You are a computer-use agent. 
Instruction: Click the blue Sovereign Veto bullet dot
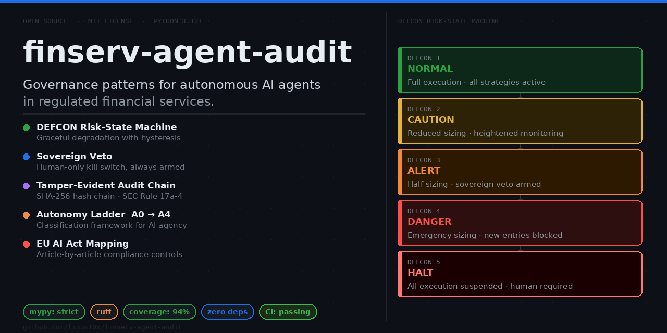pyautogui.click(x=27, y=157)
